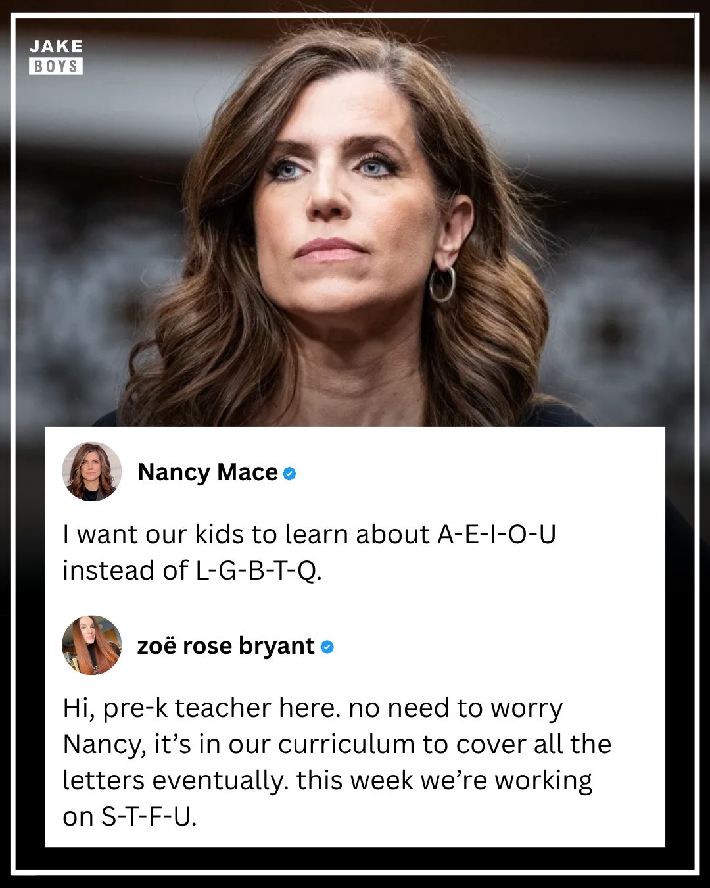Select the Nancy Mace display name

pos(208,472)
